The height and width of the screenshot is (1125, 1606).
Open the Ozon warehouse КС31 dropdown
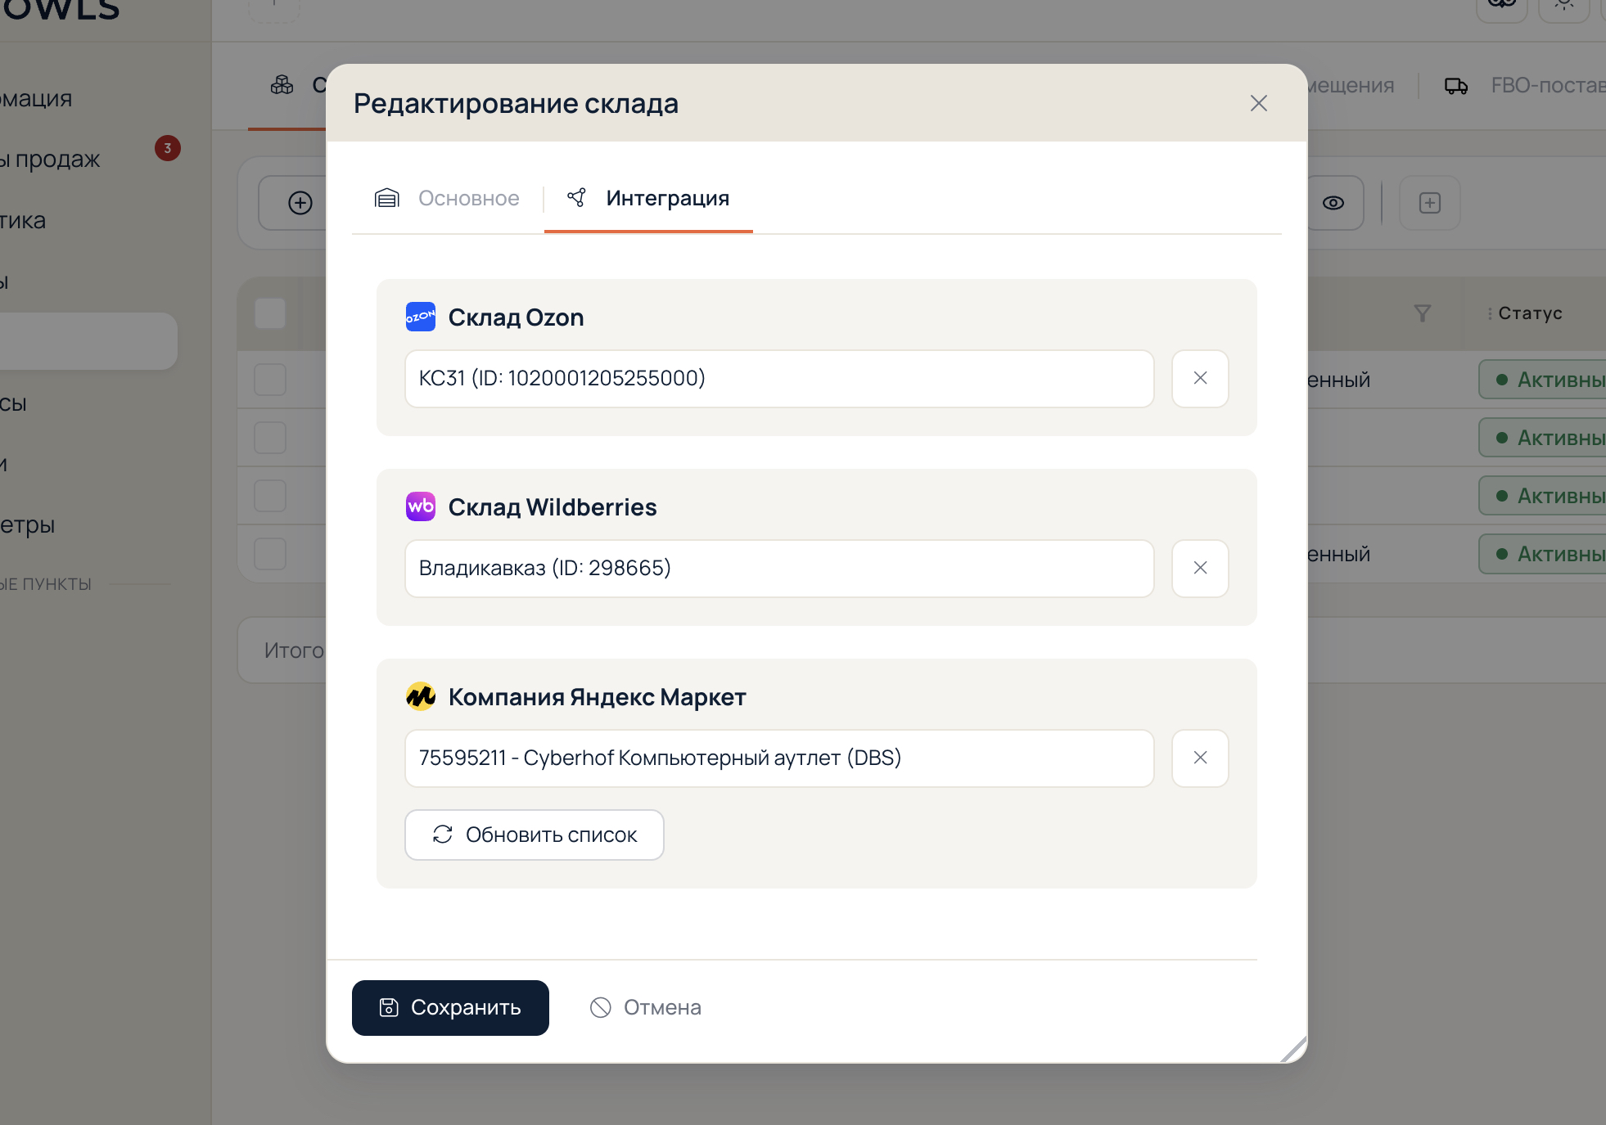(x=779, y=379)
